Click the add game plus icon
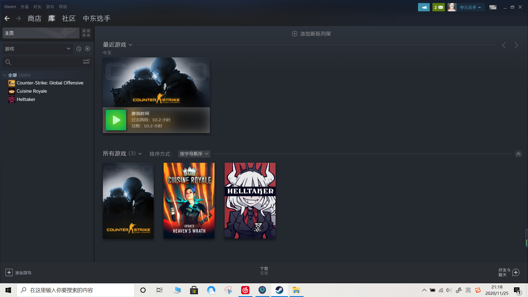This screenshot has height=297, width=528. click(9, 272)
